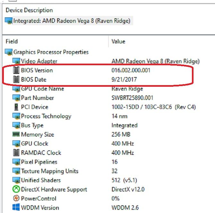Click the Bus Type field label

pyautogui.click(x=32, y=125)
